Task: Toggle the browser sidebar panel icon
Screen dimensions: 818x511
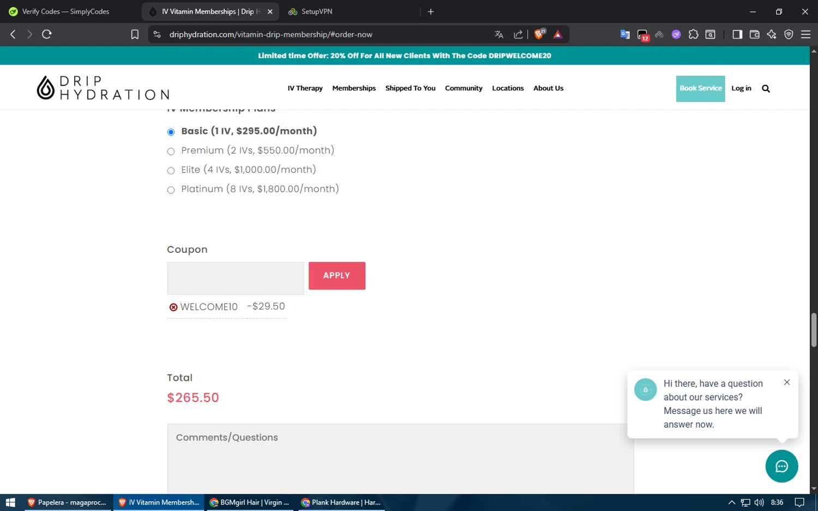Action: (737, 34)
